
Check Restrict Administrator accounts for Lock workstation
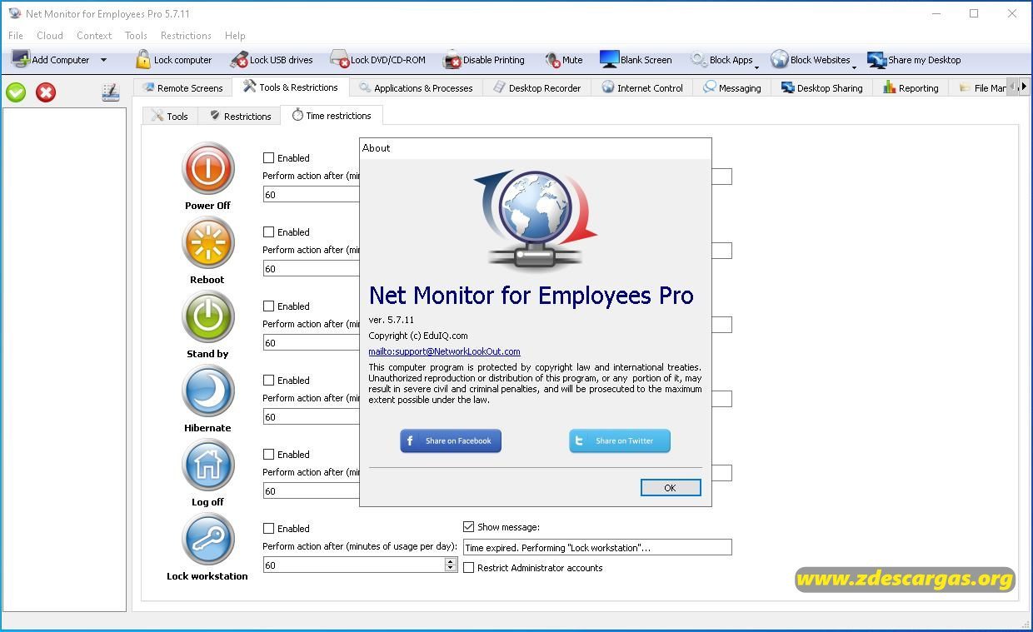468,567
